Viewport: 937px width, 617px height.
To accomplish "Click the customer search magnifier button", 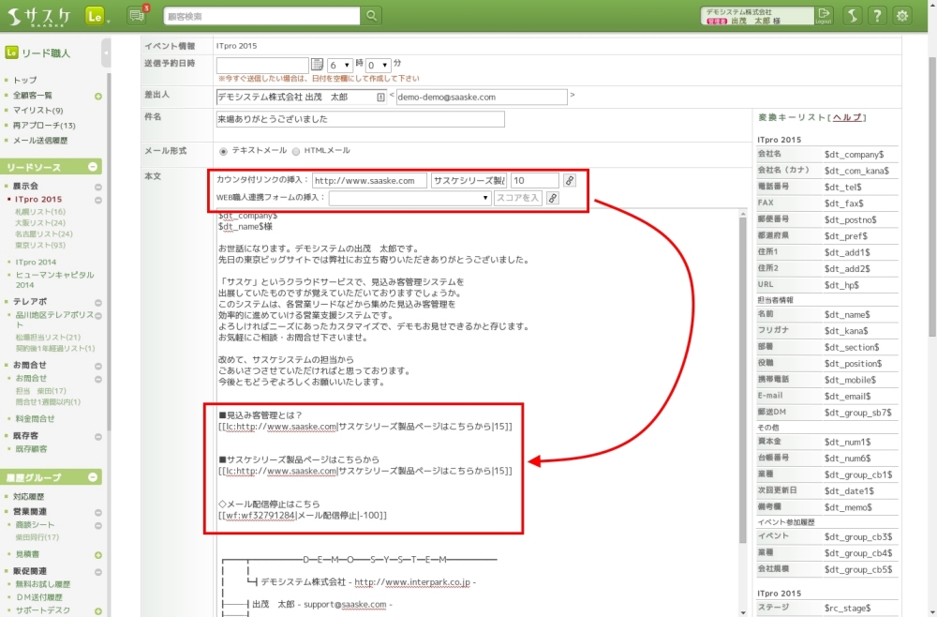I will pos(372,15).
